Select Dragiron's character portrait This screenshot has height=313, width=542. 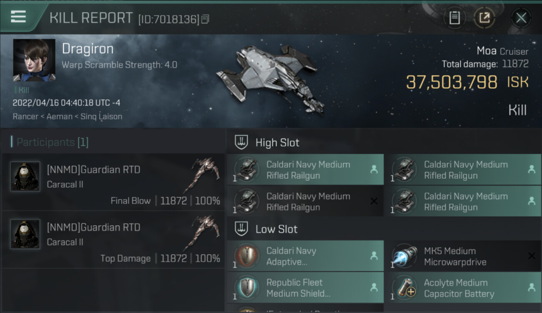pyautogui.click(x=34, y=60)
